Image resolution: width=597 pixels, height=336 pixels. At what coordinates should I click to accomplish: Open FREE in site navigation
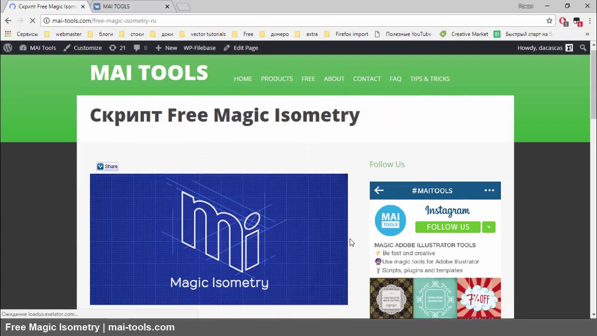(308, 79)
